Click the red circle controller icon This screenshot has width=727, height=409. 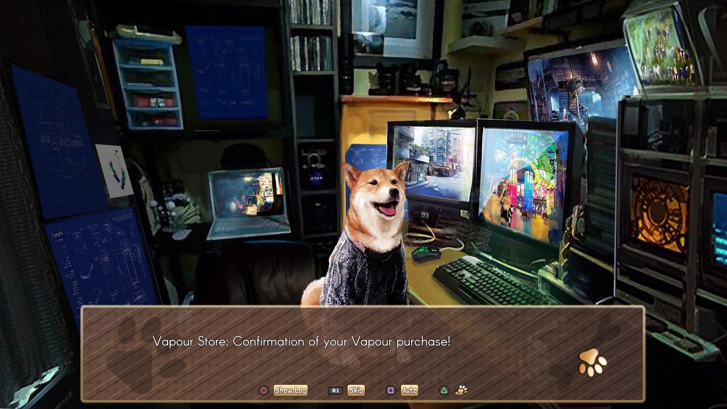click(264, 390)
